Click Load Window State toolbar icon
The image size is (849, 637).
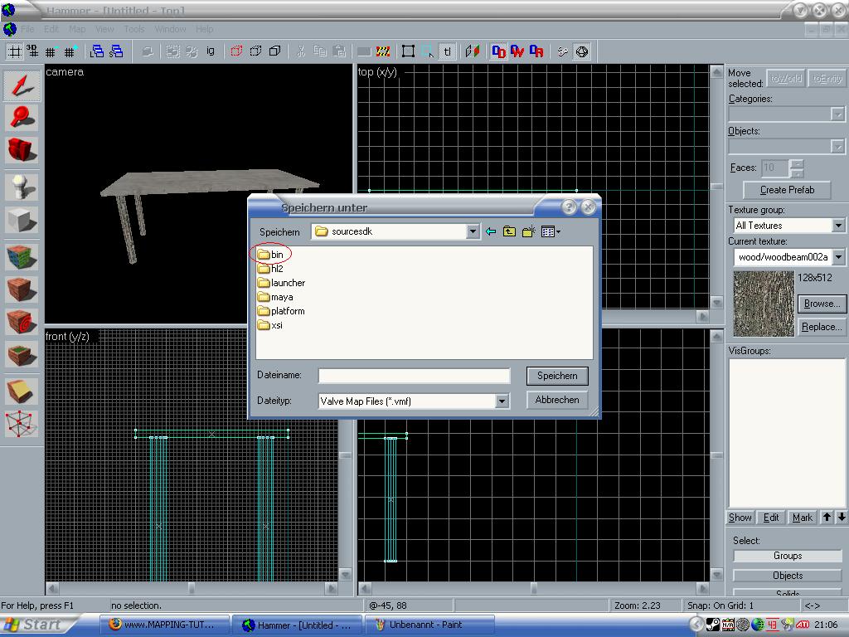pos(97,52)
